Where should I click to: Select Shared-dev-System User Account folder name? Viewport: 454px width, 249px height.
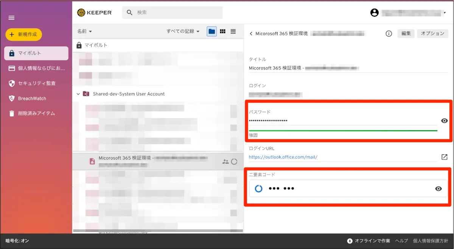pyautogui.click(x=129, y=94)
